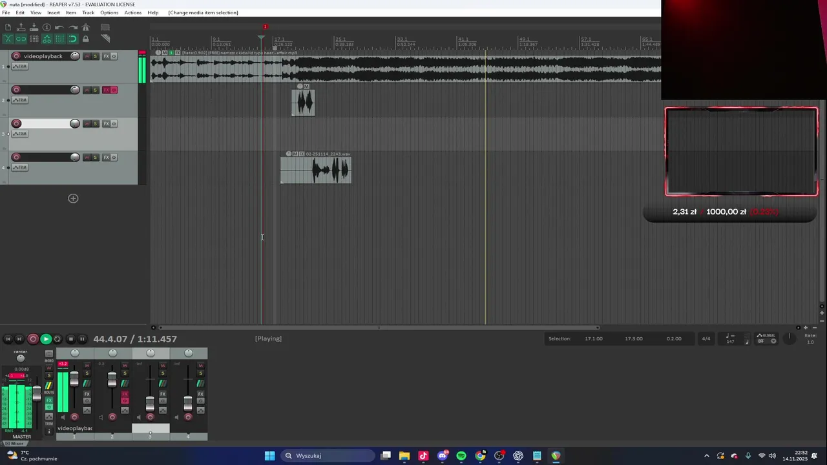Mute the videoplayback track in track panel

pos(87,56)
